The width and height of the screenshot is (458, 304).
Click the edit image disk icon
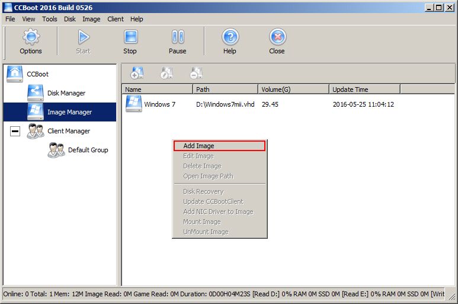[166, 73]
